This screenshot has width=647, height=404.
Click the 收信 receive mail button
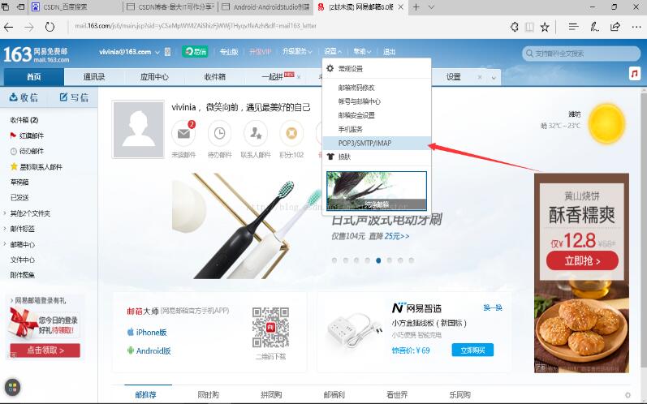24,97
